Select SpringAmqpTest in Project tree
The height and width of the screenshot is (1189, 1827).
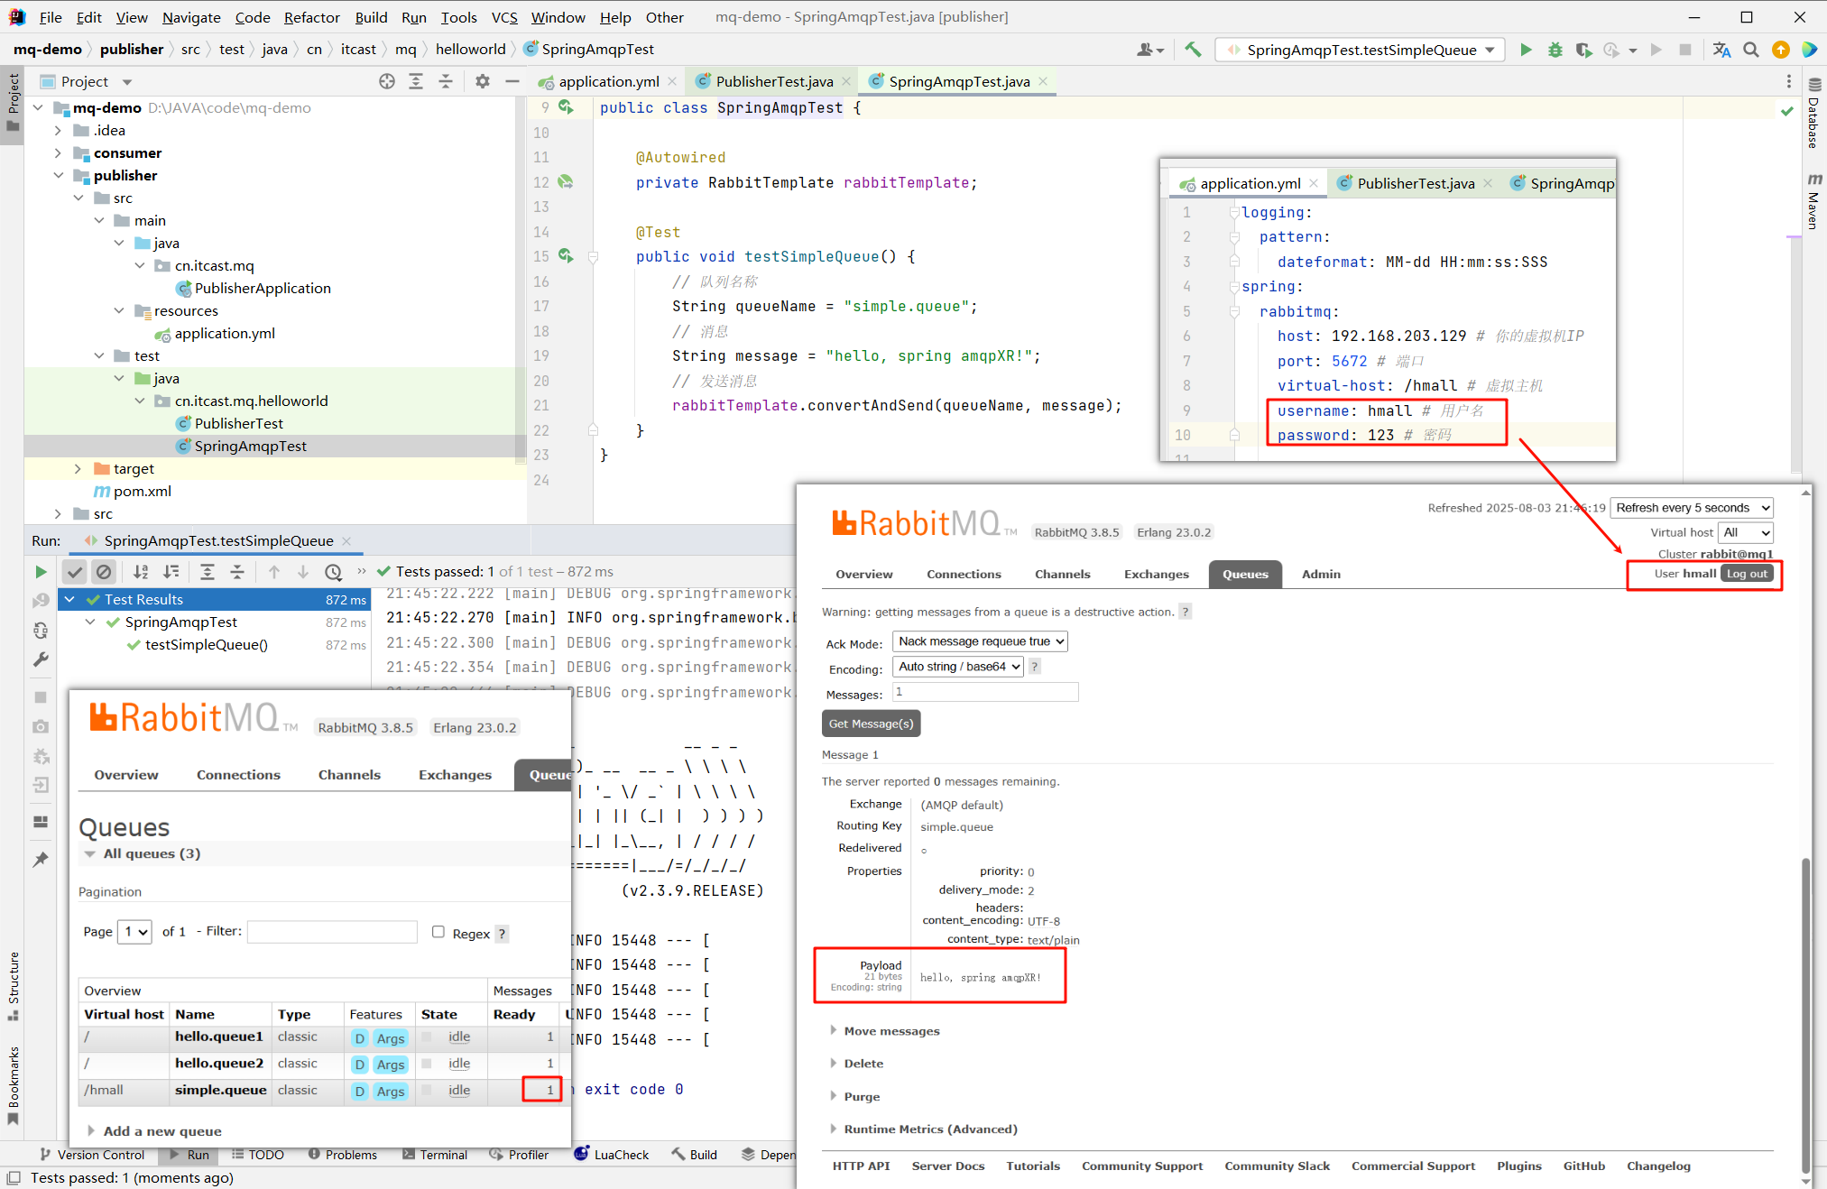click(250, 446)
